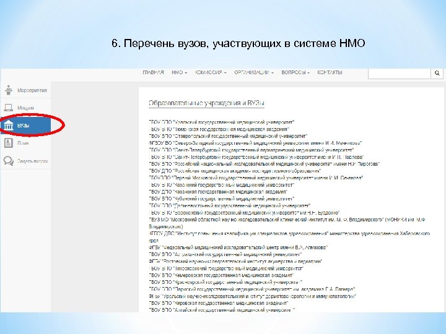Open the План document icon
Viewport: 446px width, 334px height.
pos(9,143)
